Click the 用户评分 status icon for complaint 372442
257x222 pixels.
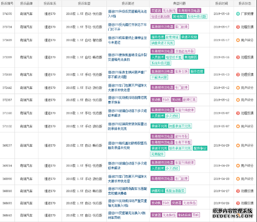(x=238, y=88)
